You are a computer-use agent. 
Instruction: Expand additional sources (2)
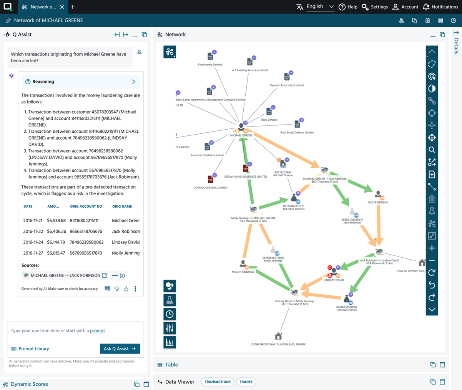point(118,275)
